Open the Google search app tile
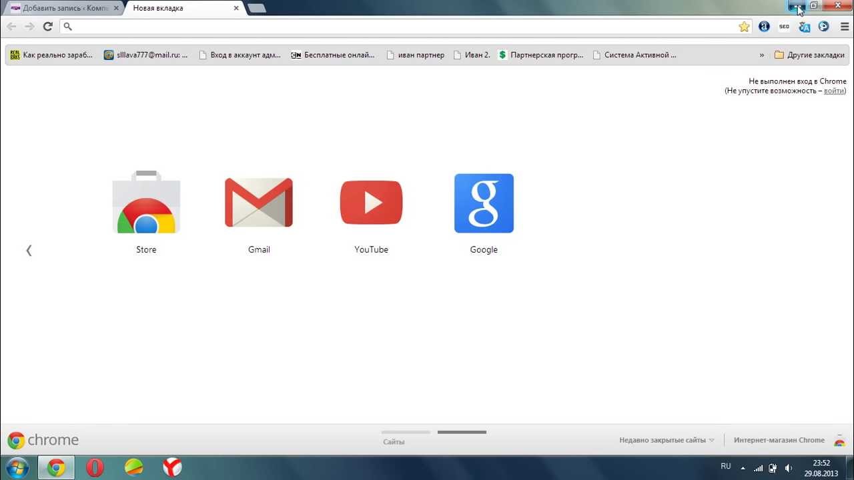This screenshot has height=480, width=854. tap(484, 203)
